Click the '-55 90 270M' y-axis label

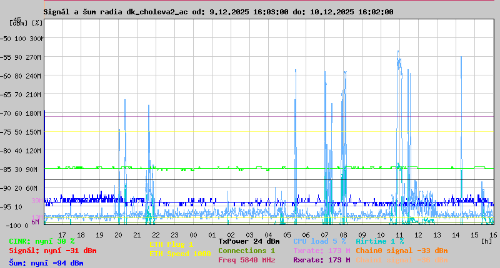click(21, 57)
